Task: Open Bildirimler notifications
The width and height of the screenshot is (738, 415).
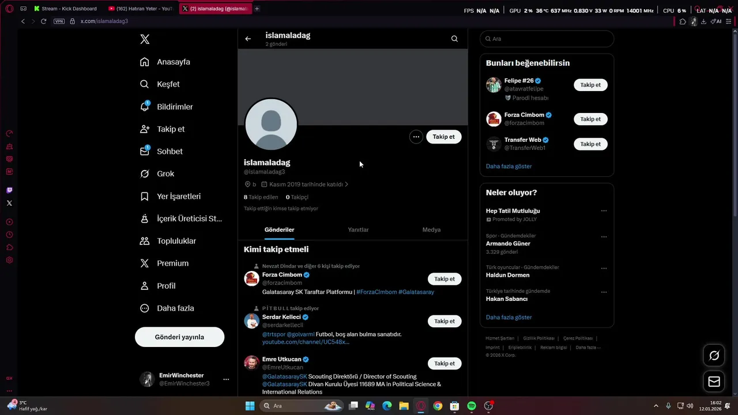Action: [x=166, y=107]
